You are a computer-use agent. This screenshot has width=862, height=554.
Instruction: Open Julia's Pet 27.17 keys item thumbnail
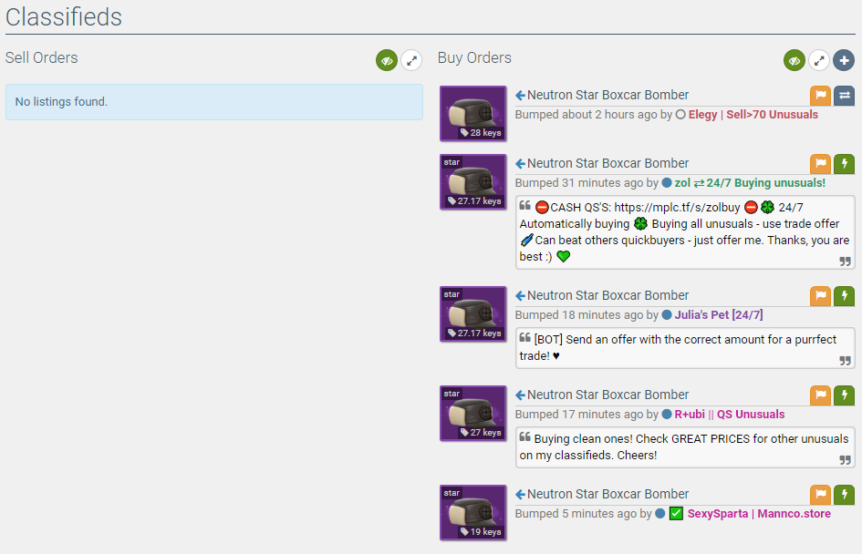(x=473, y=314)
